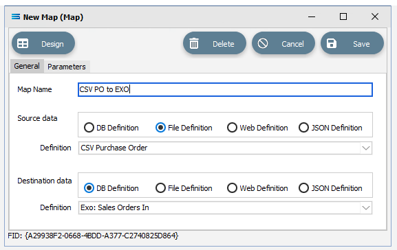Screen dimensions: 397x250
Task: Click the Design grid icon
Action: (23, 43)
